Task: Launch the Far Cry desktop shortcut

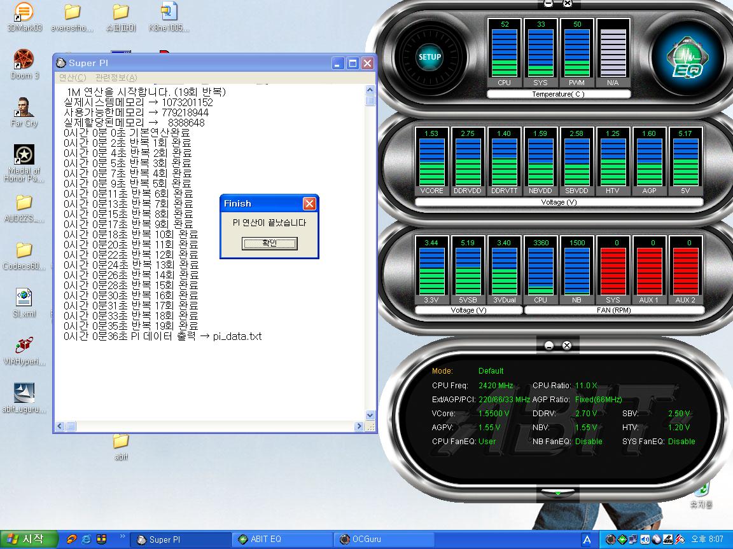Action: pos(24,112)
